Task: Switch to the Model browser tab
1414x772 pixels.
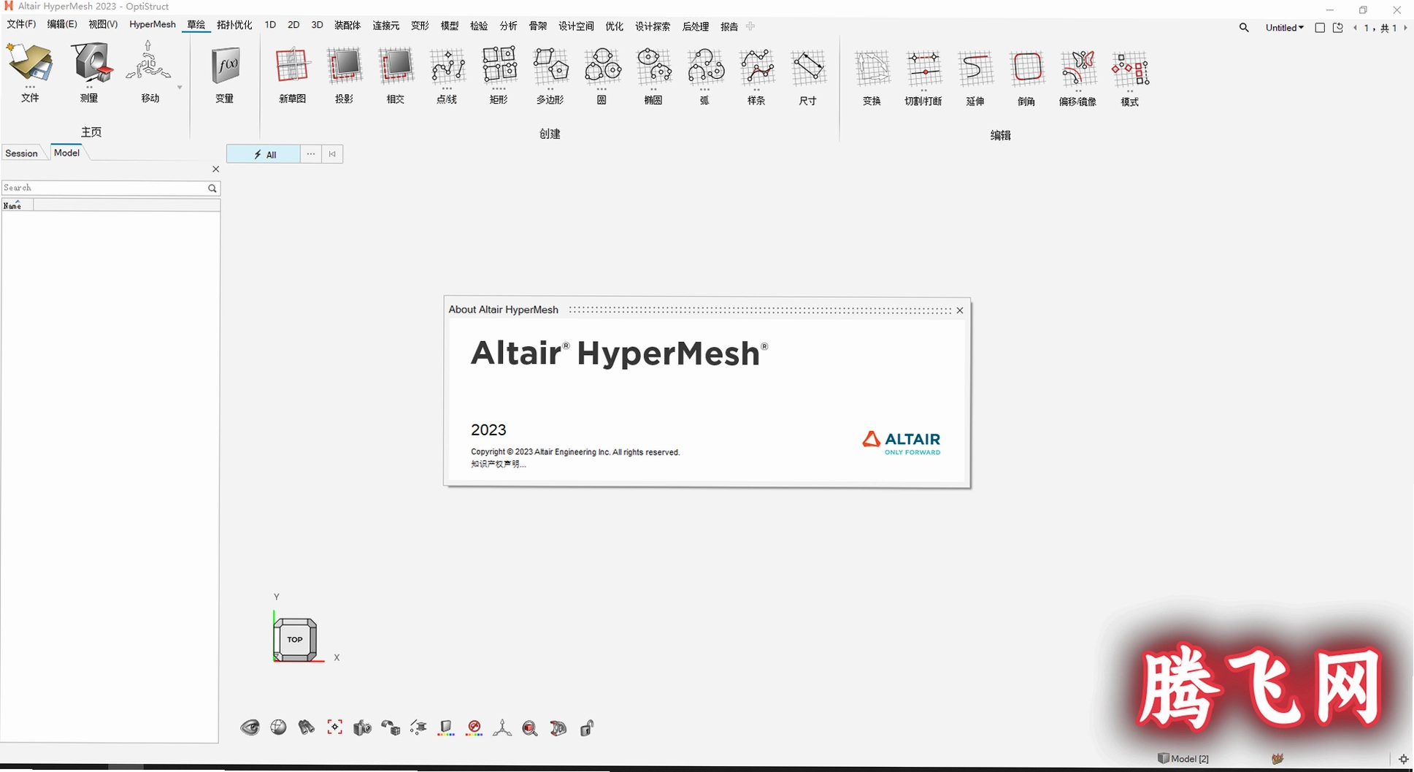Action: click(66, 153)
